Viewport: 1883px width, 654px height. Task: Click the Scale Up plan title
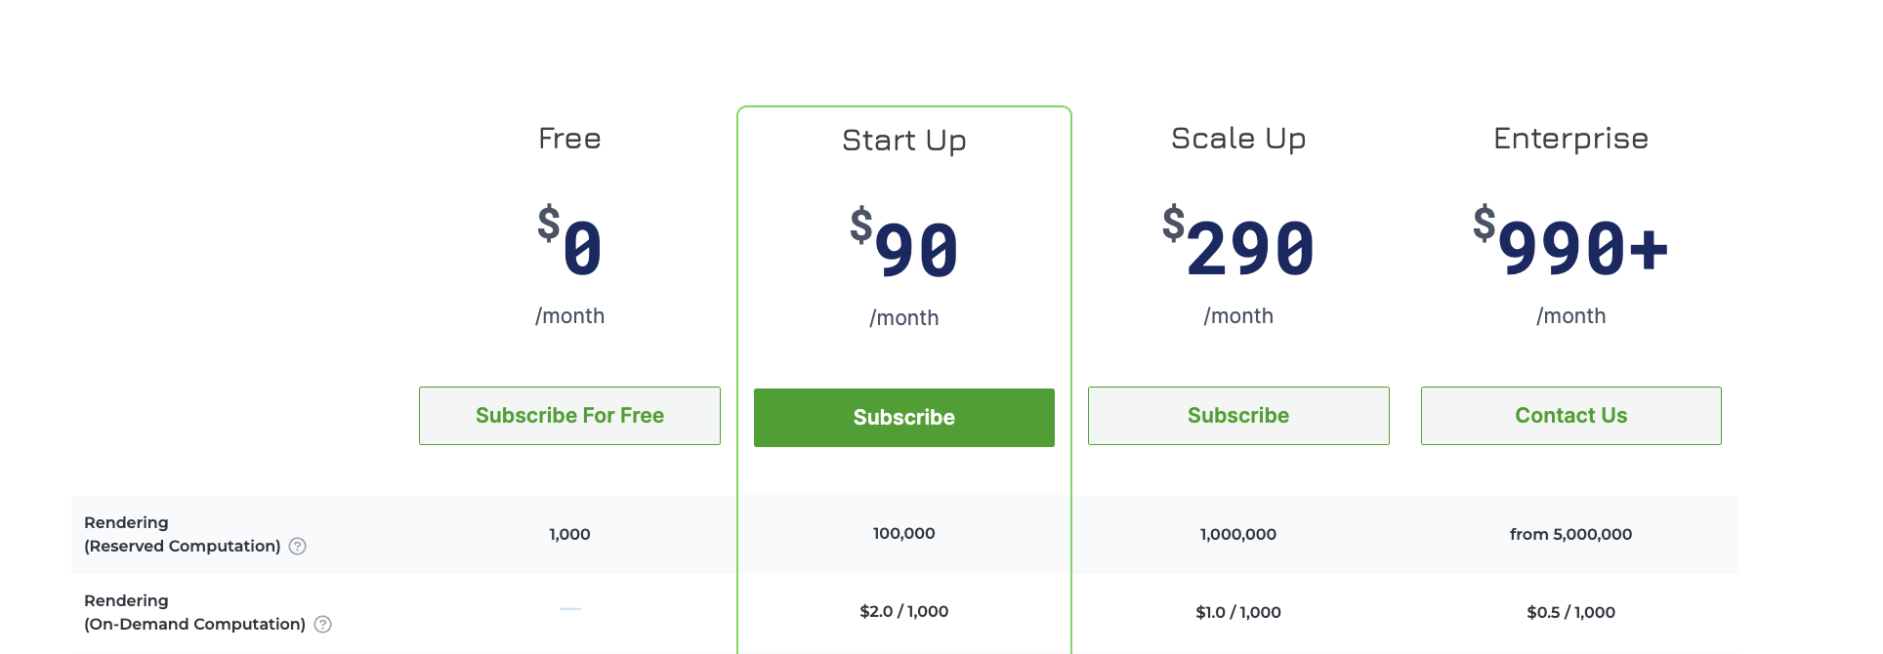[x=1238, y=138]
